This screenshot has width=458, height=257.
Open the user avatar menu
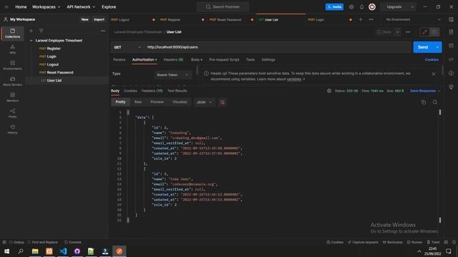pyautogui.click(x=372, y=6)
